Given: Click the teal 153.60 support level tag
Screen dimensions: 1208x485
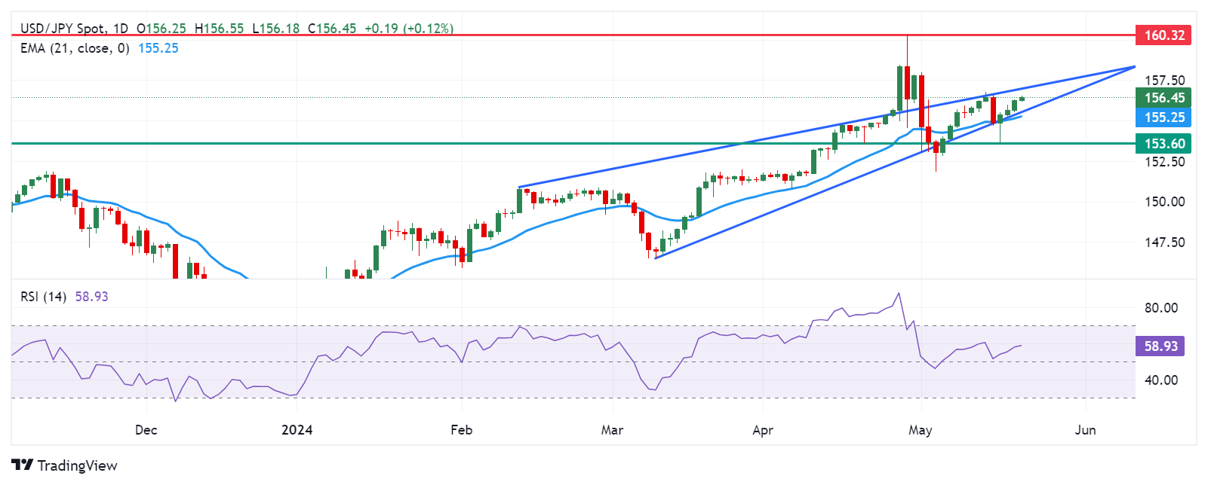Looking at the screenshot, I should coord(1163,143).
